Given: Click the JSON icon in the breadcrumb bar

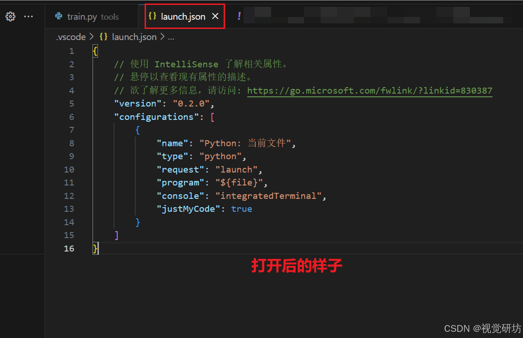Looking at the screenshot, I should [103, 37].
